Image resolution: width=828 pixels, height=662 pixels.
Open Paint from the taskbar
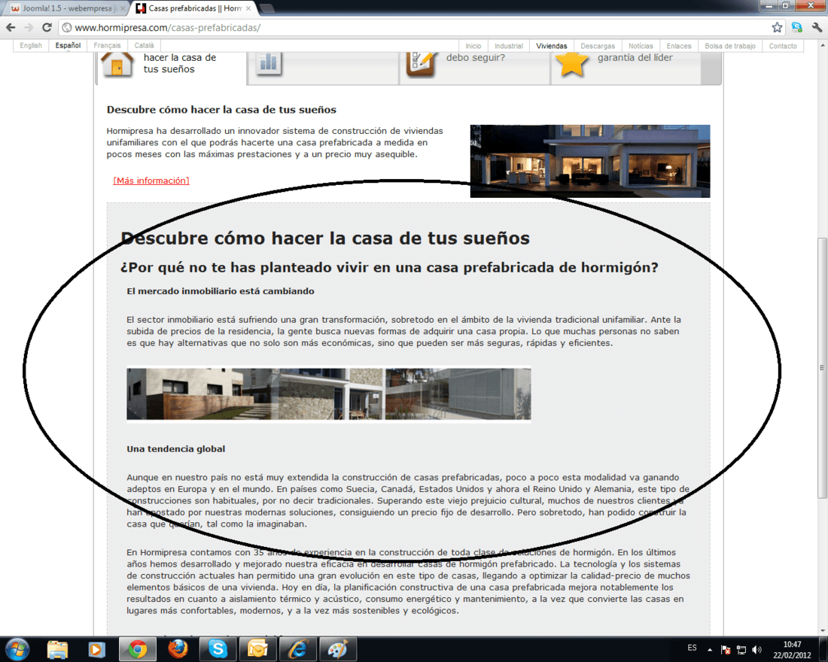point(338,649)
